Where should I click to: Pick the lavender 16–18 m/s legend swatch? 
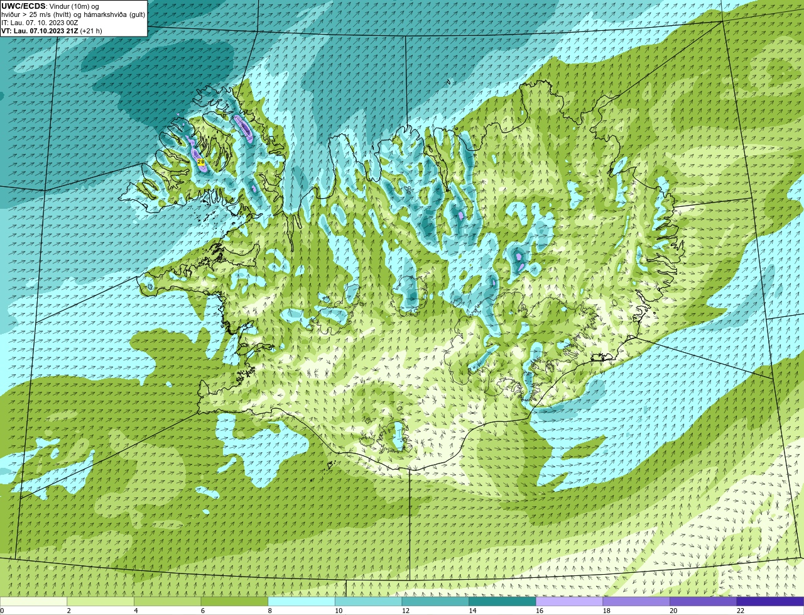[570, 601]
